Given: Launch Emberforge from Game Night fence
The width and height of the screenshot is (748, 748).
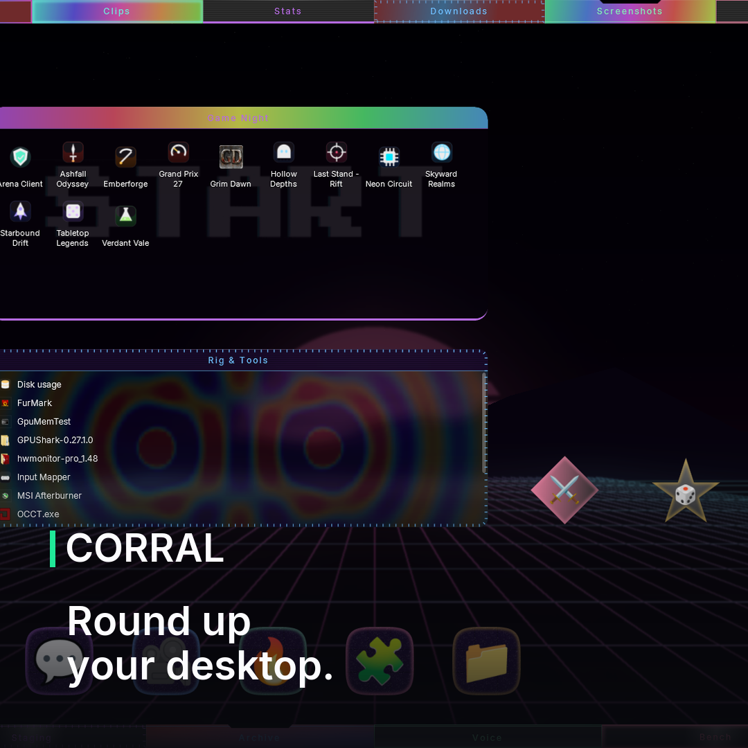Looking at the screenshot, I should tap(125, 157).
